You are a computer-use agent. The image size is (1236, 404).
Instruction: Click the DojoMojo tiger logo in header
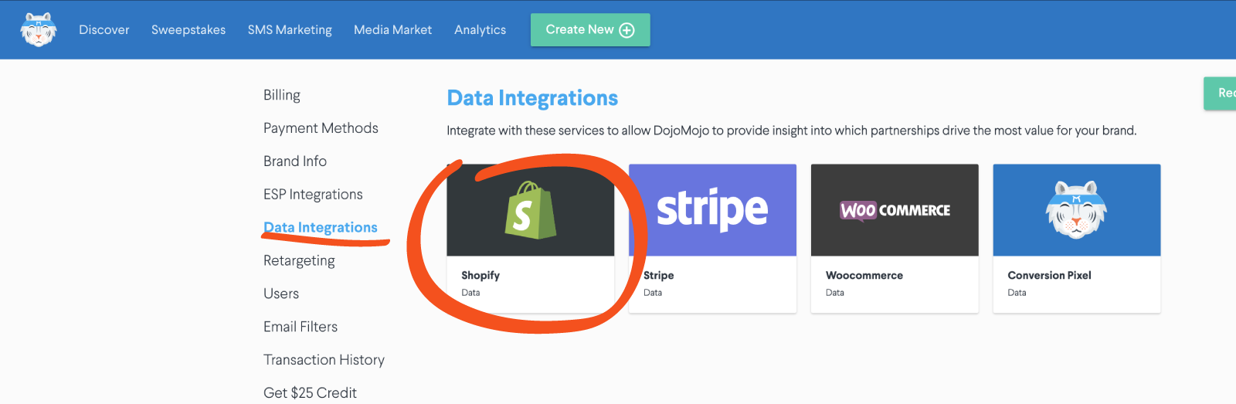[38, 29]
